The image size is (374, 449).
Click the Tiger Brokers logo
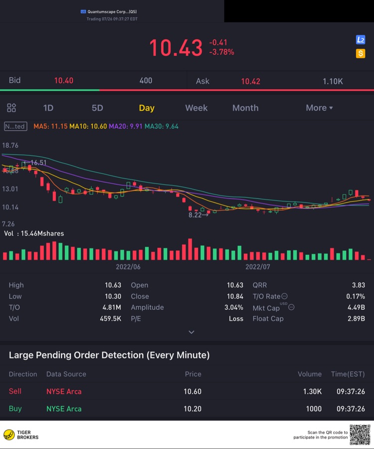click(x=21, y=435)
